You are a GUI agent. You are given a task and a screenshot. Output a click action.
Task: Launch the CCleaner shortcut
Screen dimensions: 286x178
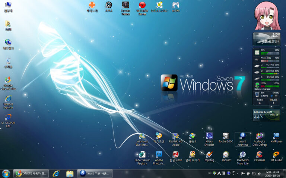[x=259, y=156]
